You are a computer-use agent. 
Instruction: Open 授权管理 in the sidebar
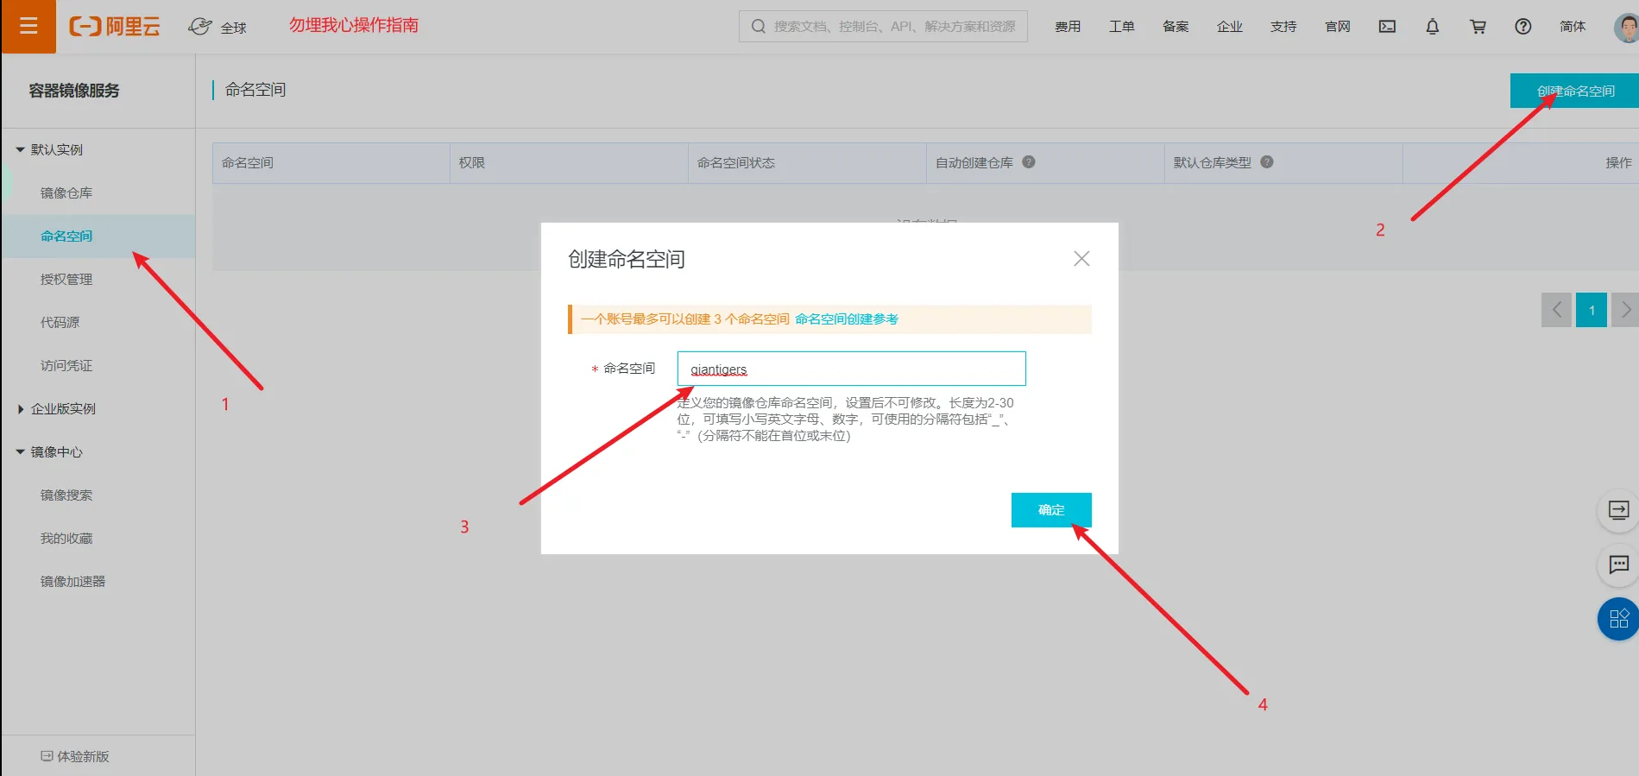(x=66, y=280)
